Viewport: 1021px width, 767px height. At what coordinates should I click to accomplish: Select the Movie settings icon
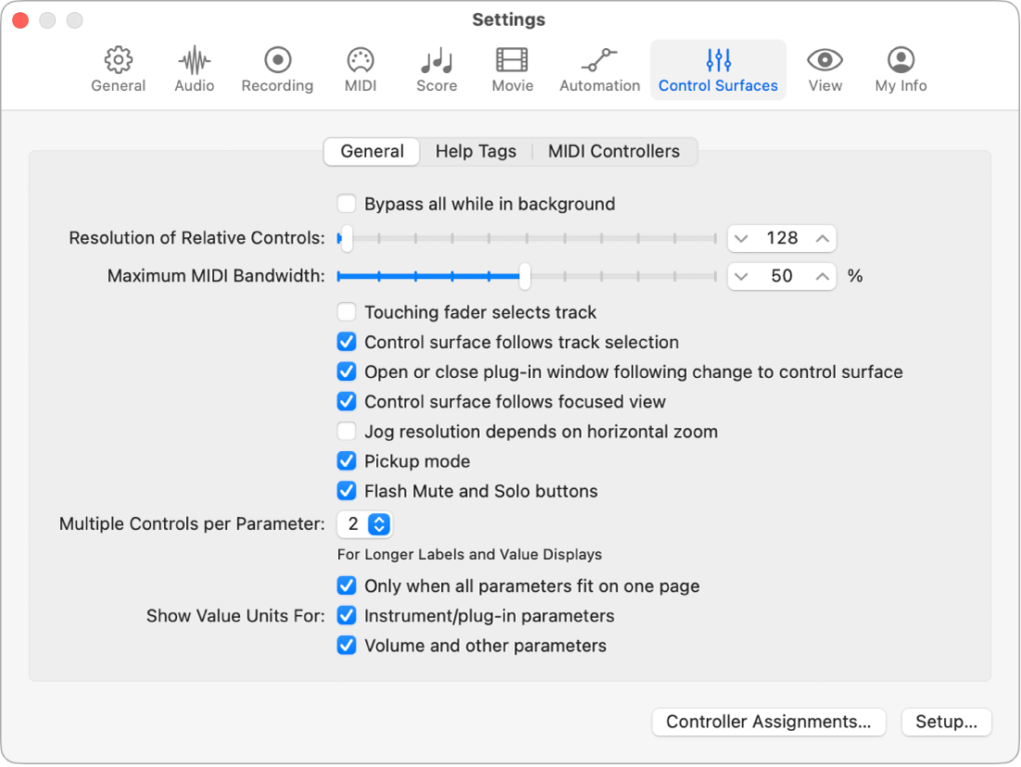coord(511,69)
